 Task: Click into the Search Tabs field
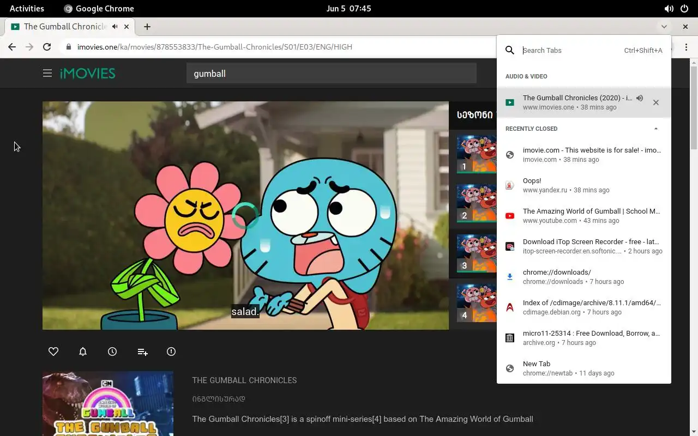571,50
